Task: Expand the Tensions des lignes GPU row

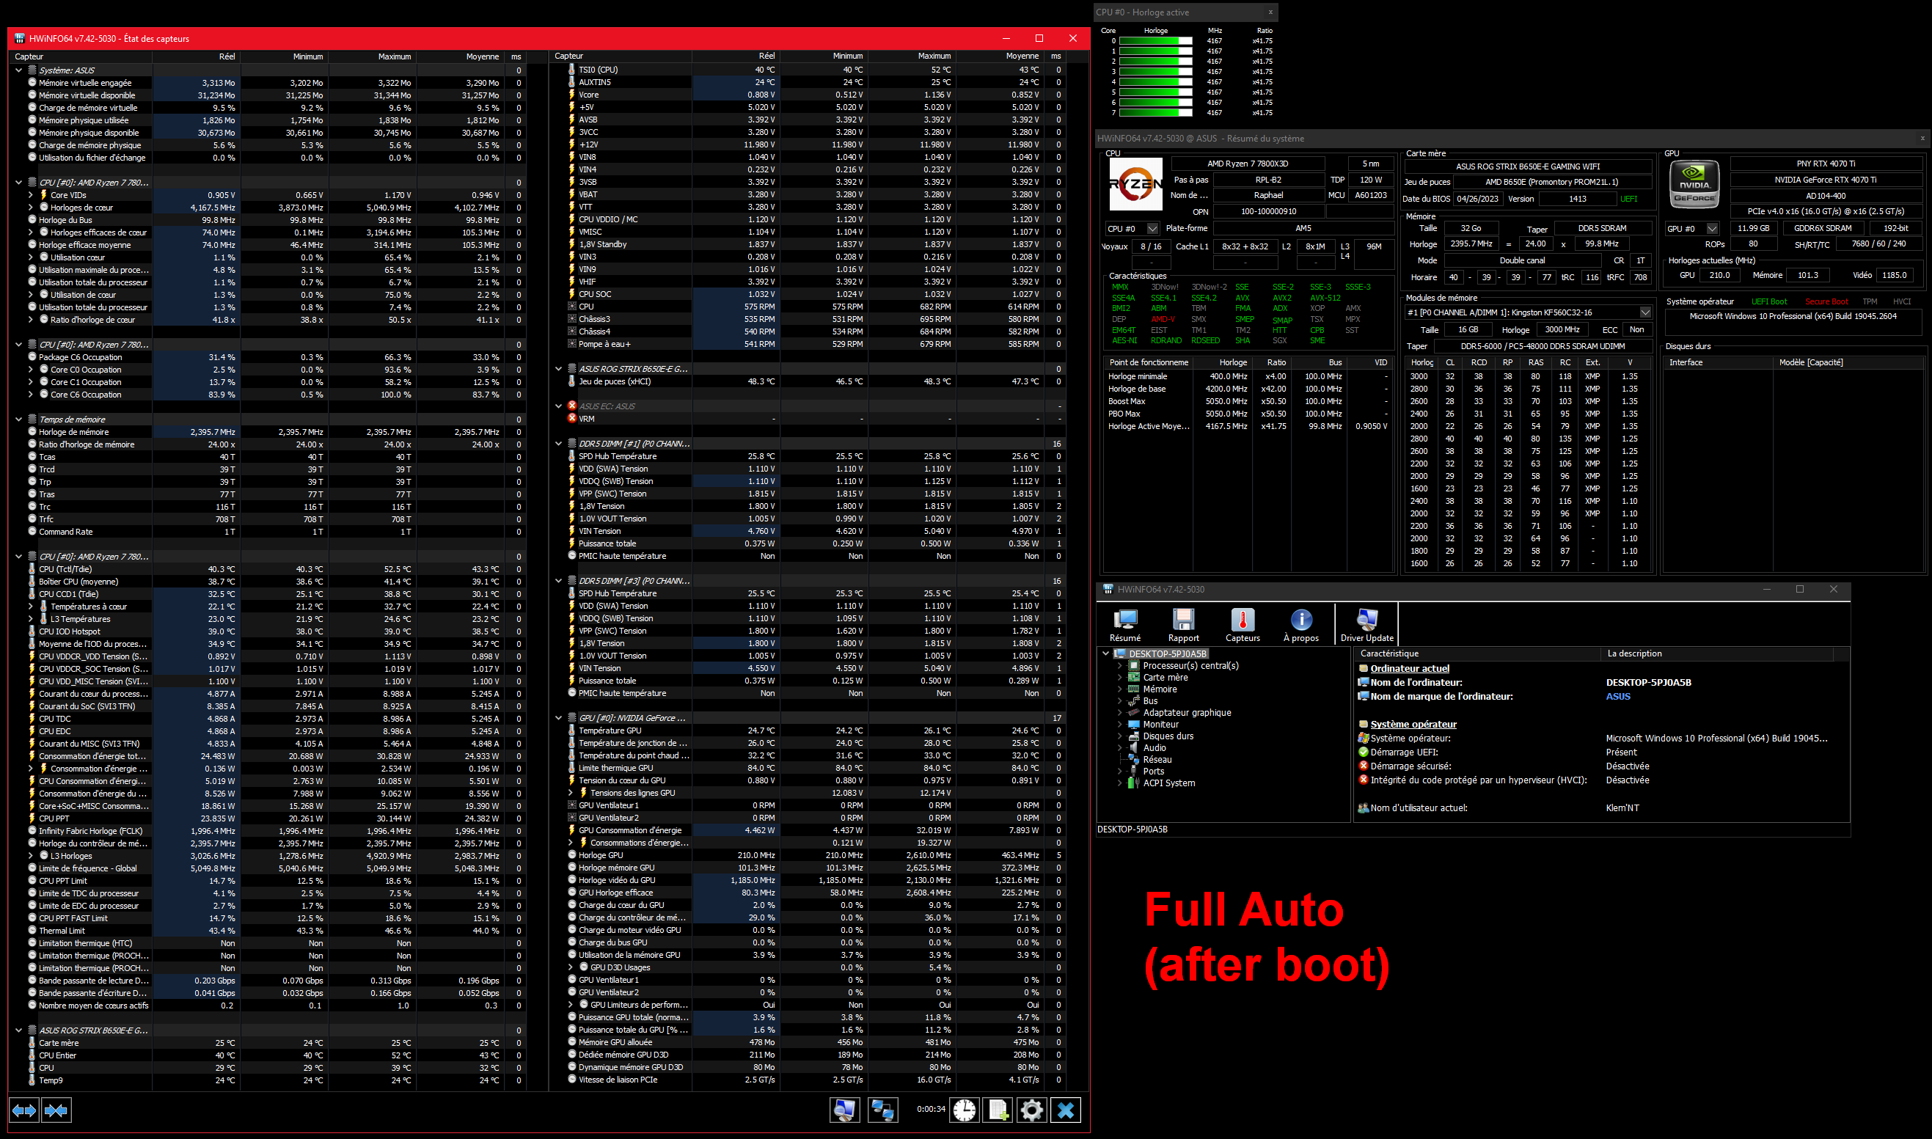Action: pyautogui.click(x=571, y=793)
